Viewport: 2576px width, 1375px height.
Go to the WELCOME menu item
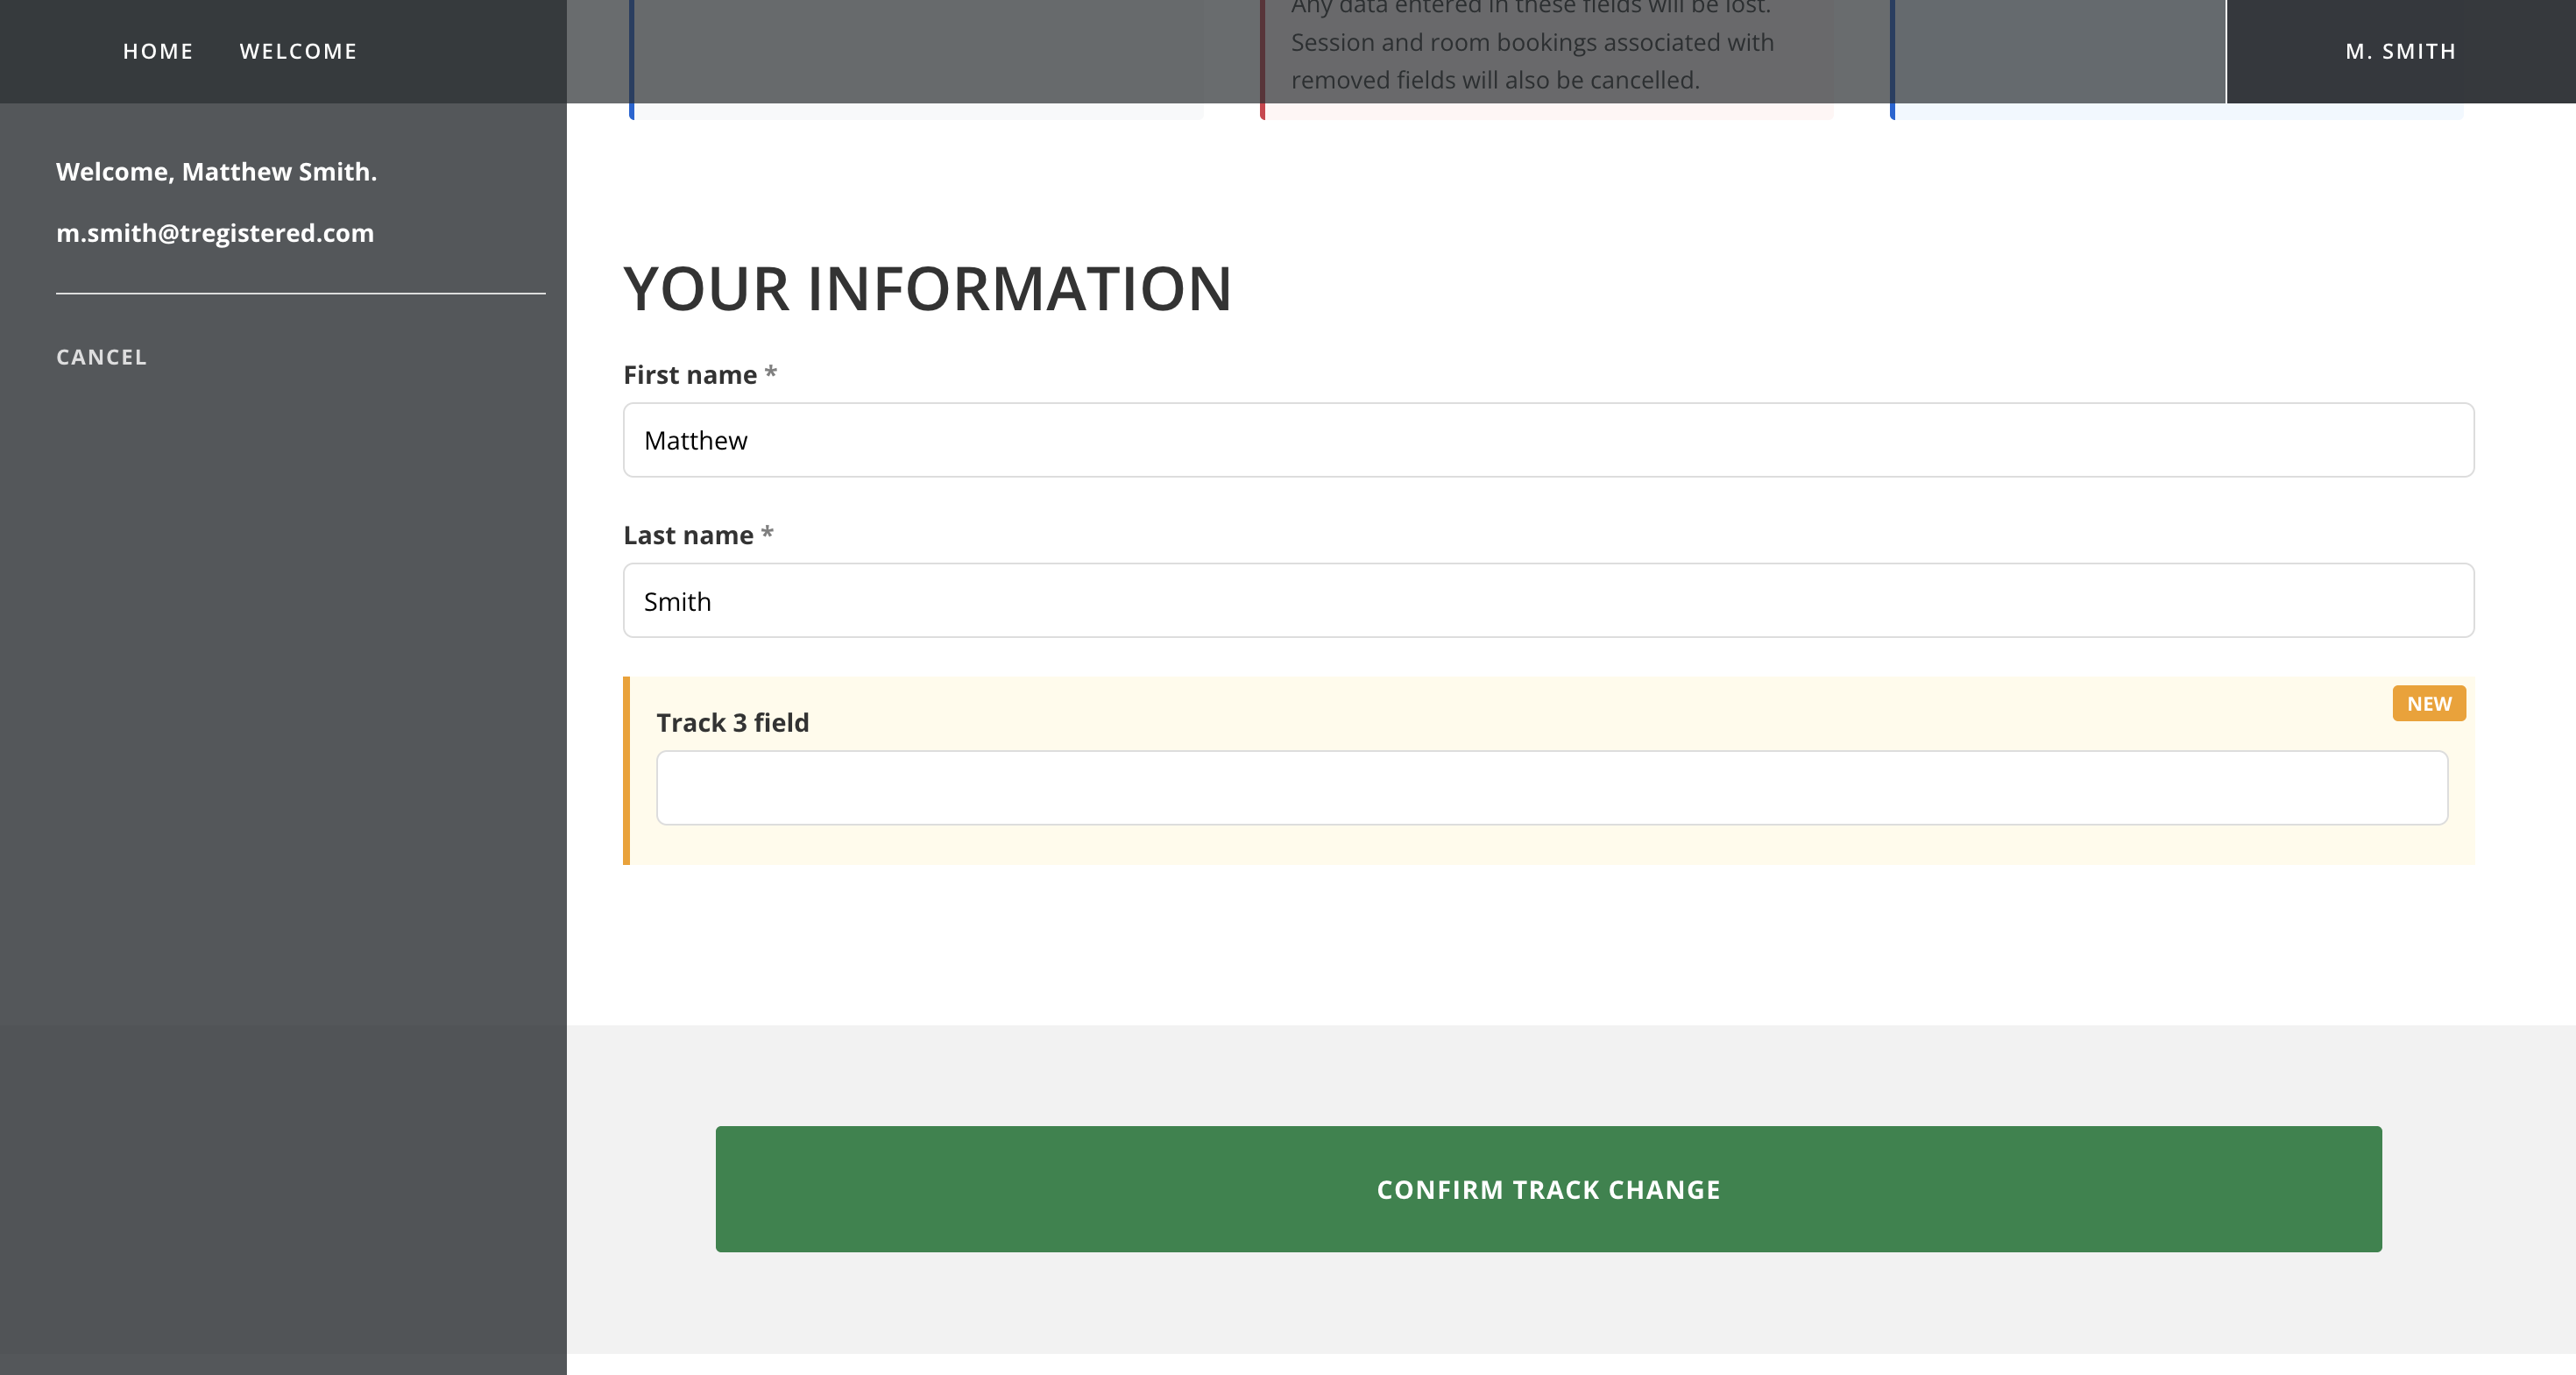tap(298, 51)
